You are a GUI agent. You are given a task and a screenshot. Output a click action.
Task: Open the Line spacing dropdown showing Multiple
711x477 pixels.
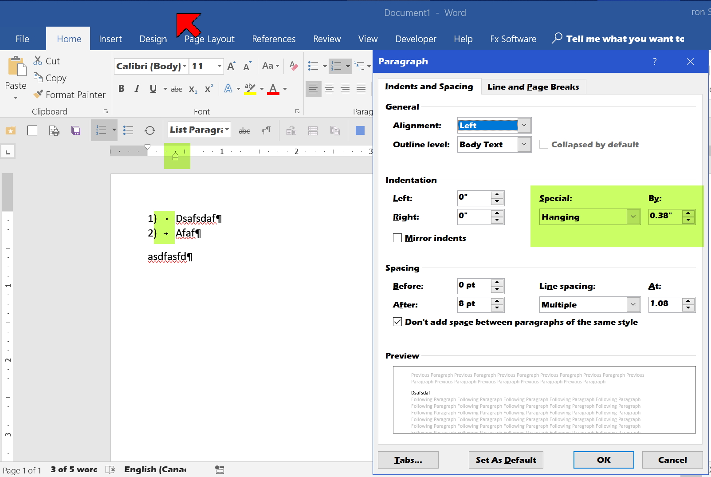(x=633, y=304)
